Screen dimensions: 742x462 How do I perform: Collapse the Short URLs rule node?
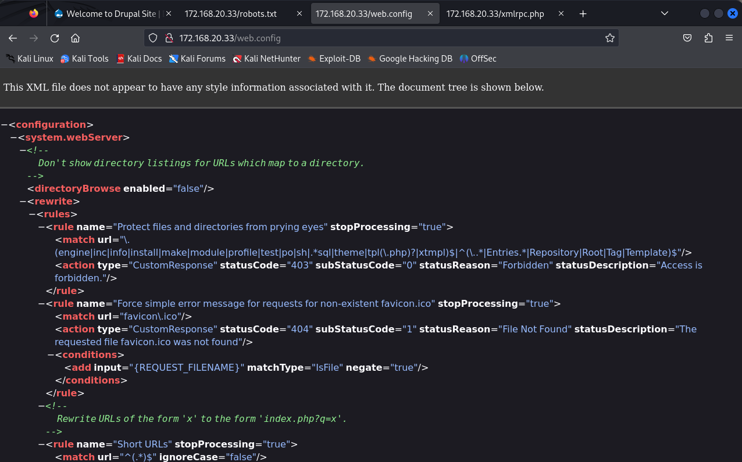coord(41,444)
